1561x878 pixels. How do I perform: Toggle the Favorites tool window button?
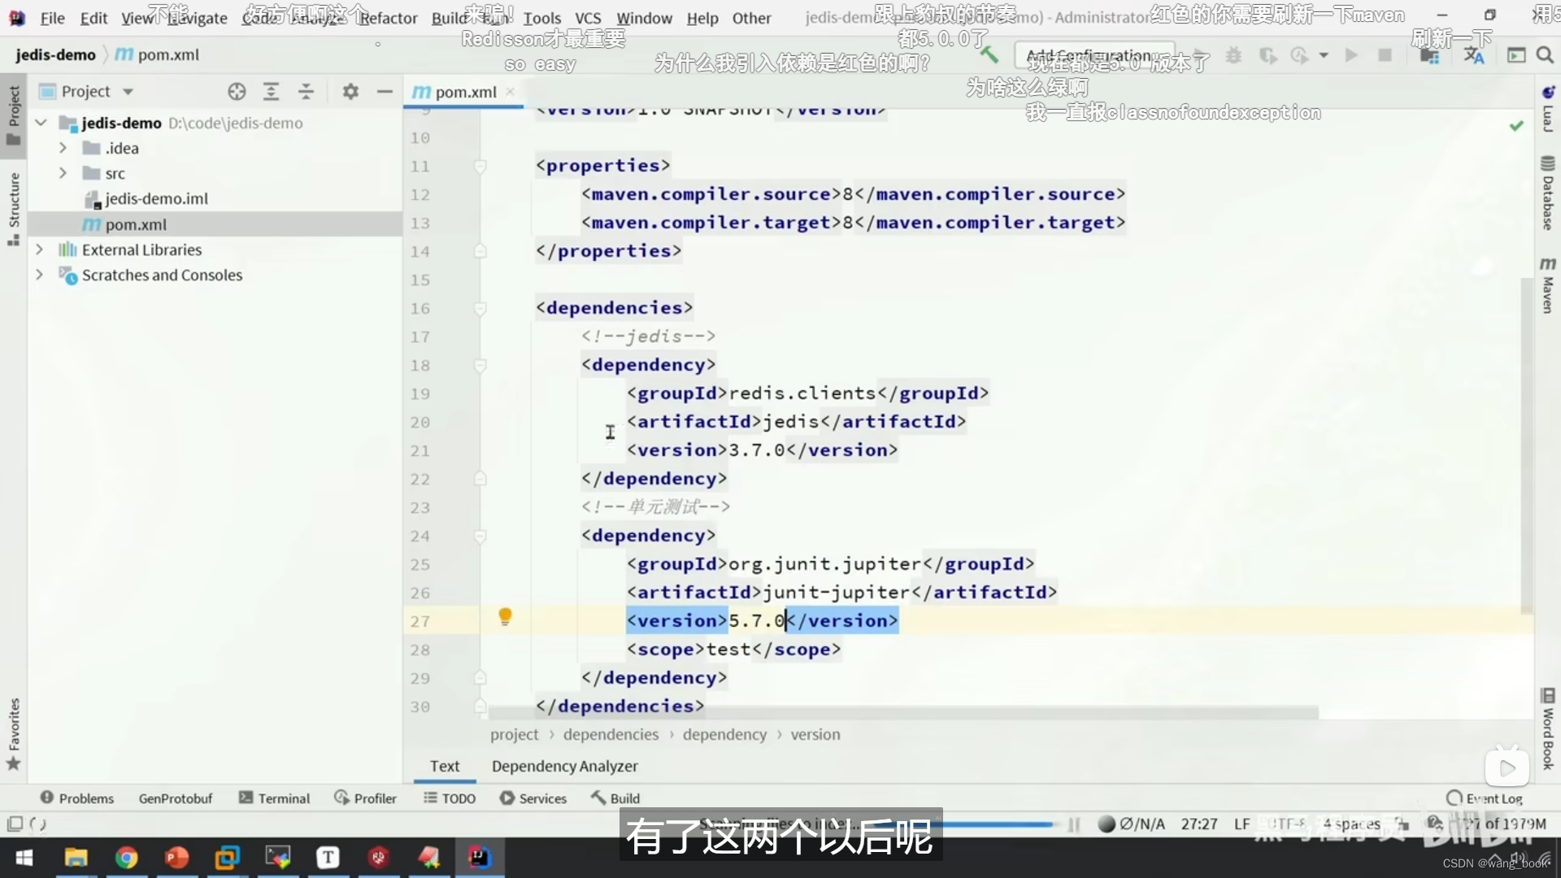tap(13, 733)
